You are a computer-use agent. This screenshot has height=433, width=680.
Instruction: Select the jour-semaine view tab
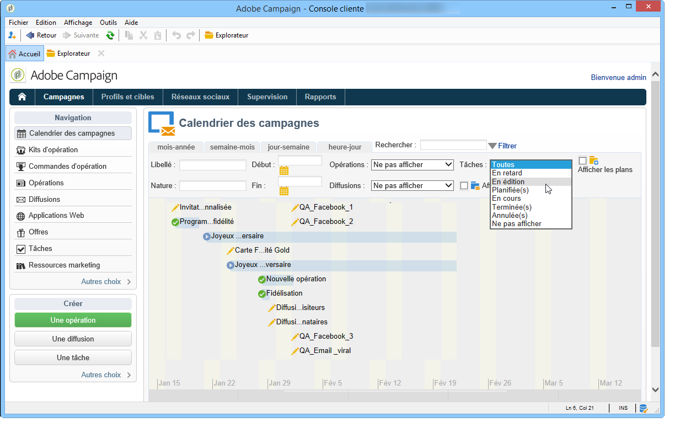click(x=288, y=147)
